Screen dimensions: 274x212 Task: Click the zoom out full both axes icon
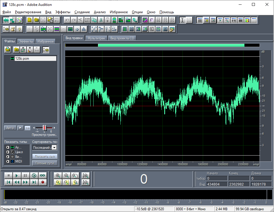pos(75,176)
